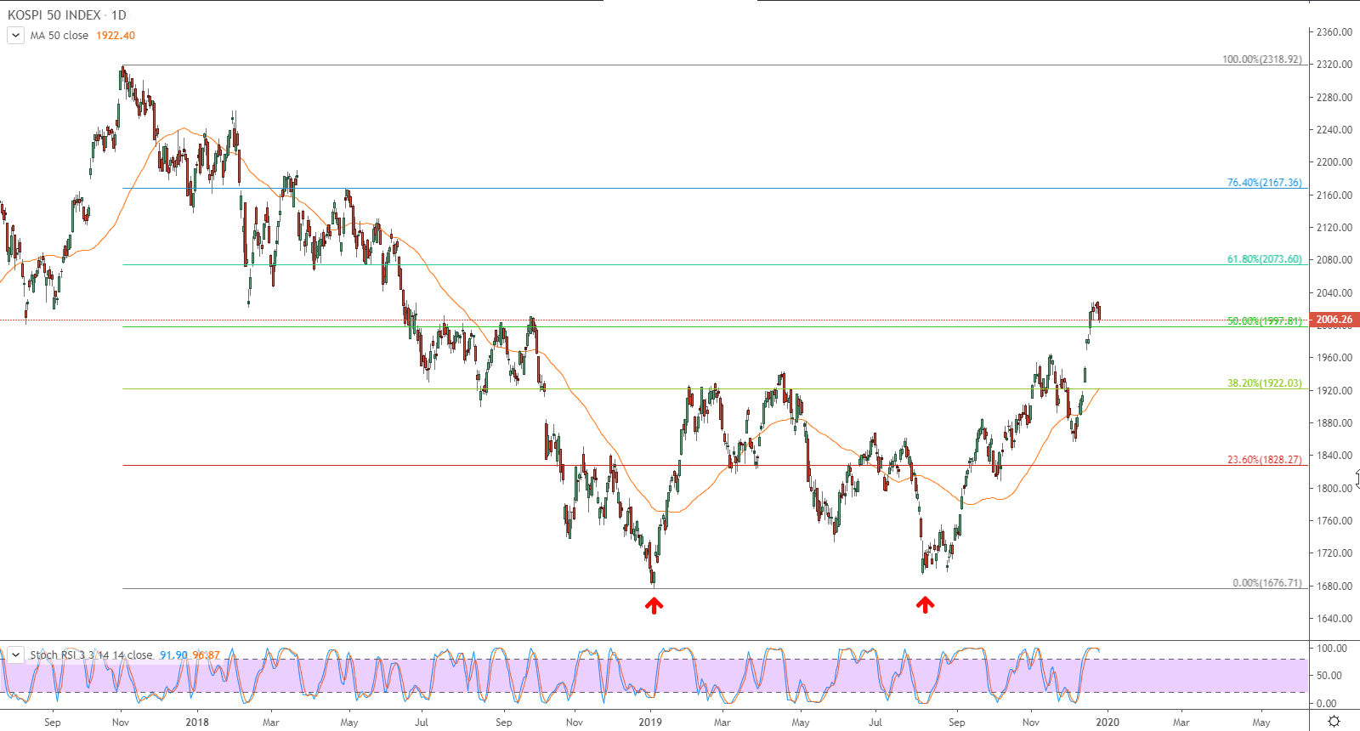The width and height of the screenshot is (1360, 731).
Task: Click the MA value 1922.40
Action: [116, 36]
